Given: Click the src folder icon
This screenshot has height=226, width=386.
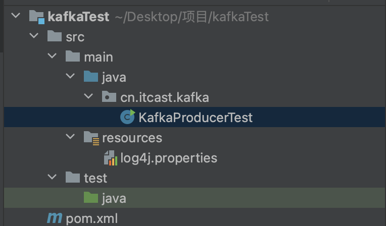Looking at the screenshot, I should 55,37.
